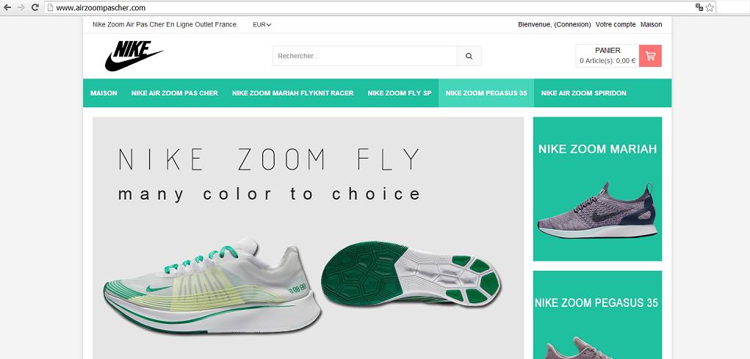
Task: Open the MAISON menu item
Action: point(104,93)
